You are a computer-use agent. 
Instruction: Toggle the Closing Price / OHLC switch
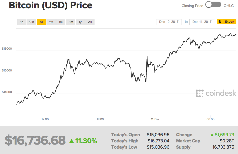coord(213,5)
